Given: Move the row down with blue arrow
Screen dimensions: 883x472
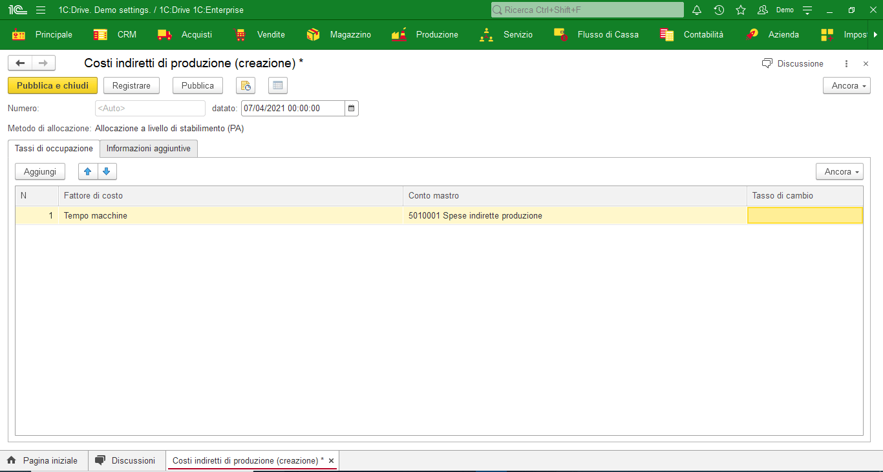Looking at the screenshot, I should pyautogui.click(x=107, y=171).
